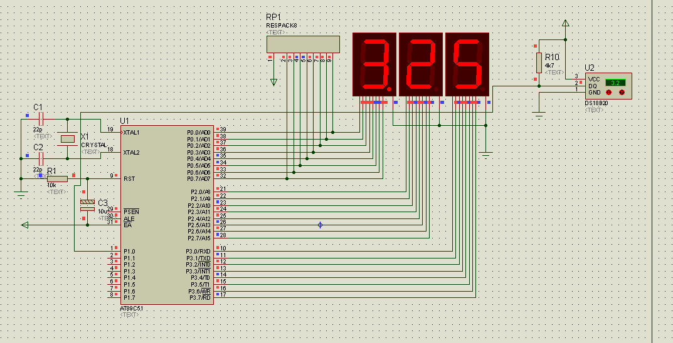The width and height of the screenshot is (673, 343).
Task: Click pin number 19 beside XTAL1
Action: pos(110,130)
